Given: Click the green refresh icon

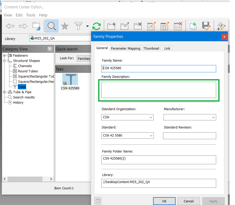Looking at the screenshot, I should (x=97, y=26).
